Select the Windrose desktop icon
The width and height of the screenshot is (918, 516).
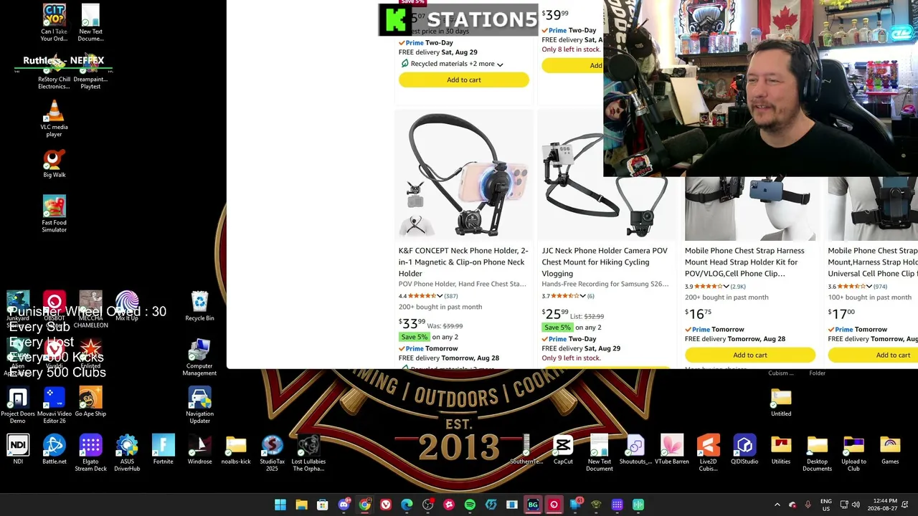pyautogui.click(x=199, y=449)
